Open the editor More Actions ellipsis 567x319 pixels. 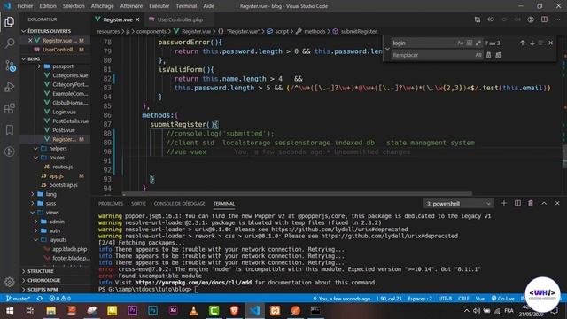pyautogui.click(x=557, y=19)
